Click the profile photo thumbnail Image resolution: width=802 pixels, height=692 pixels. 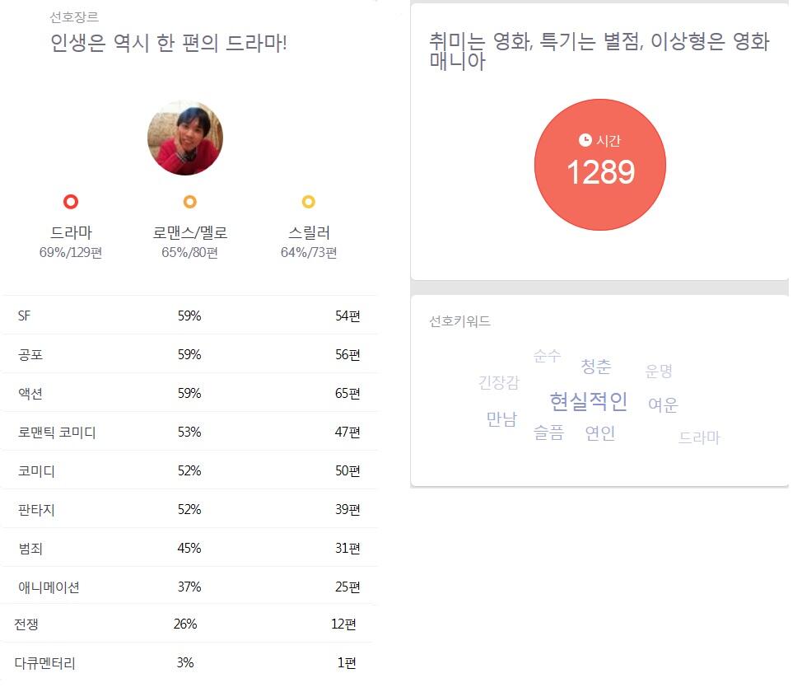184,138
